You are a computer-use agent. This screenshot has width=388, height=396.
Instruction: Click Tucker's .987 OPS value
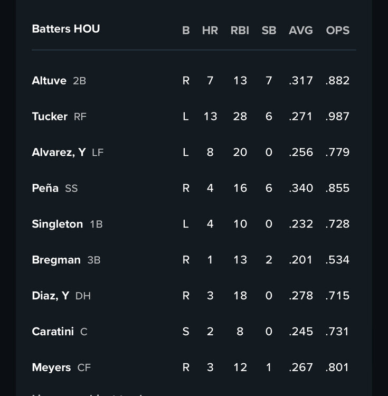coord(337,117)
